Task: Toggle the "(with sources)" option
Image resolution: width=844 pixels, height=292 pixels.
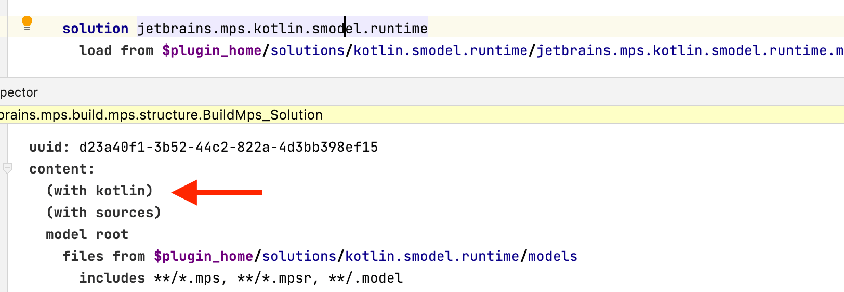Action: (103, 213)
